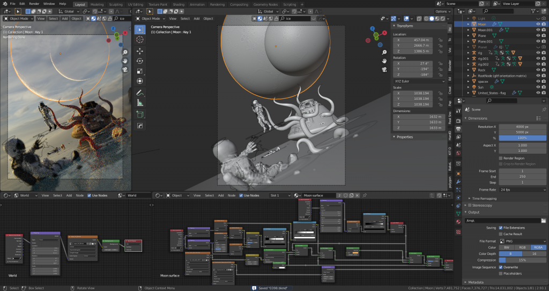The image size is (549, 291).
Task: Open the Modifier properties wrench tab
Action: (x=458, y=181)
